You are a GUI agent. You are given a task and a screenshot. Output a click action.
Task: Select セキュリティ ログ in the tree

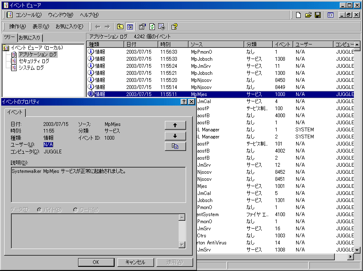34,61
